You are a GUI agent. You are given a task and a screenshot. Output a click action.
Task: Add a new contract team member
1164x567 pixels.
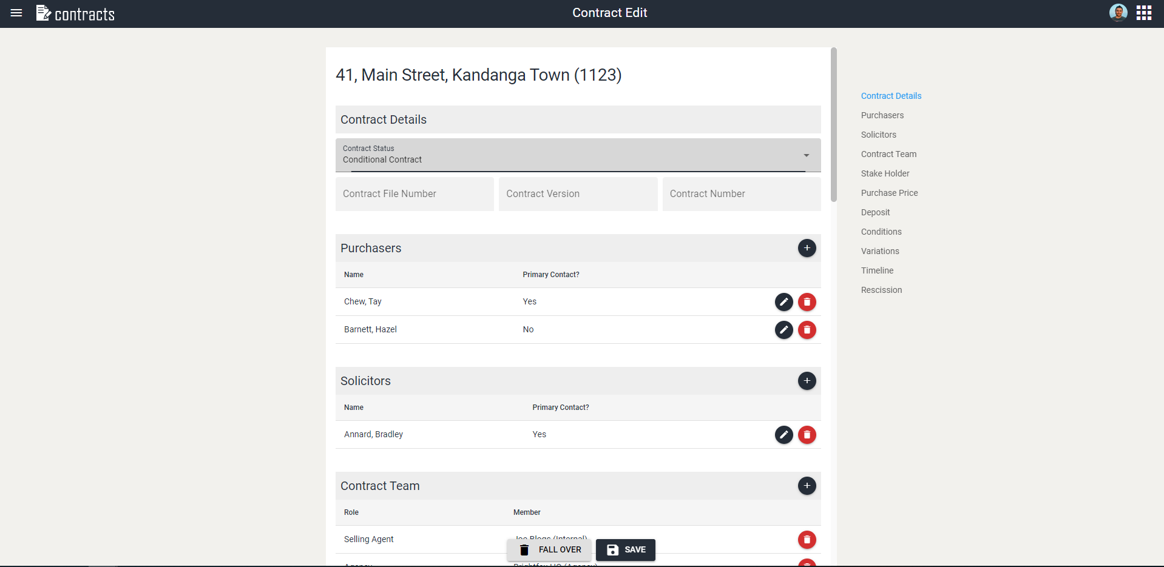click(807, 486)
